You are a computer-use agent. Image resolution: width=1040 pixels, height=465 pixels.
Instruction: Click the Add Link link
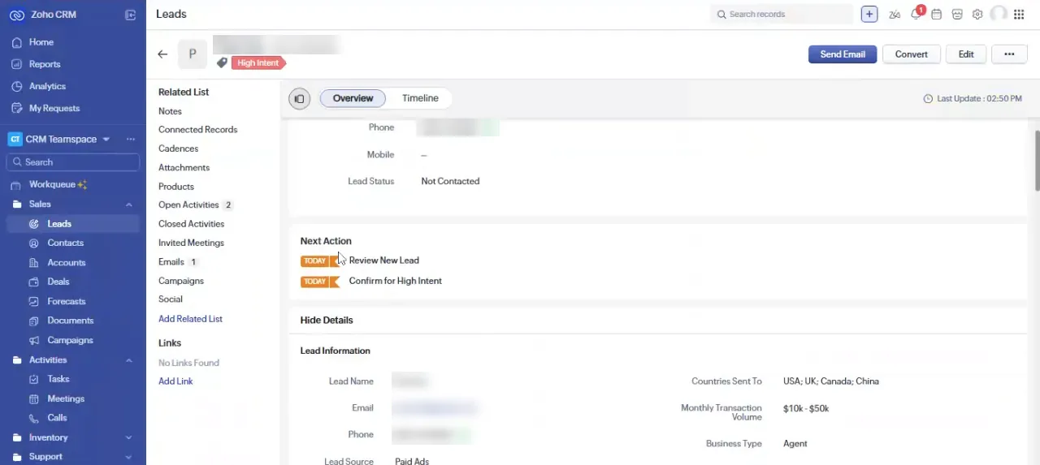175,381
